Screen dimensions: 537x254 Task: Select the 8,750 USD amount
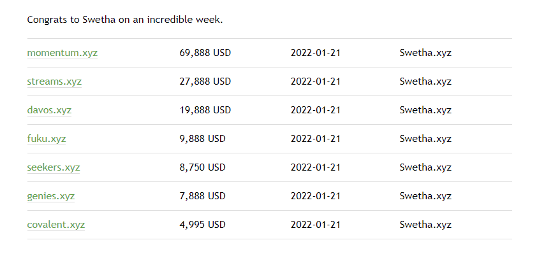(202, 167)
